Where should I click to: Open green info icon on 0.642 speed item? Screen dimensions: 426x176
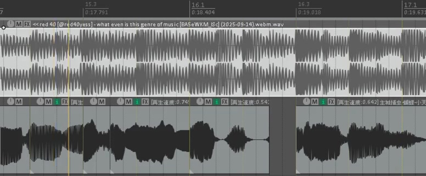(323, 102)
